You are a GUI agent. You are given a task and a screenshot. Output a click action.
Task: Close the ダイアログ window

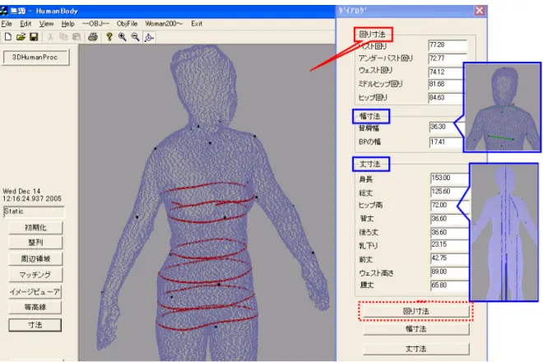480,11
